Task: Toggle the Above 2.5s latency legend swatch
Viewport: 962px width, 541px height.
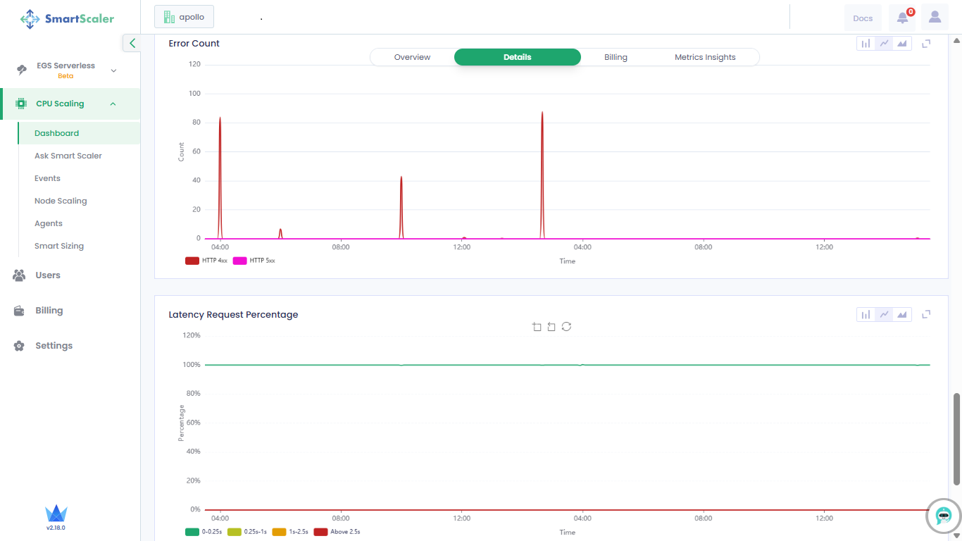Action: 321,532
